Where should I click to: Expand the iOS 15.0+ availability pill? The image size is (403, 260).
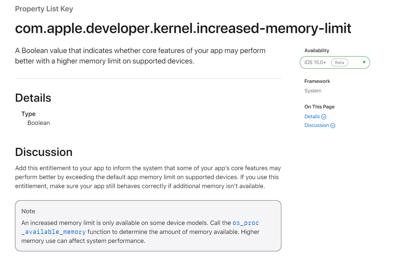[315, 63]
